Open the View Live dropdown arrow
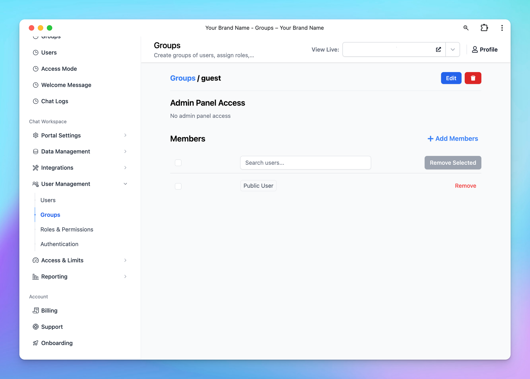The width and height of the screenshot is (530, 379). pyautogui.click(x=453, y=49)
